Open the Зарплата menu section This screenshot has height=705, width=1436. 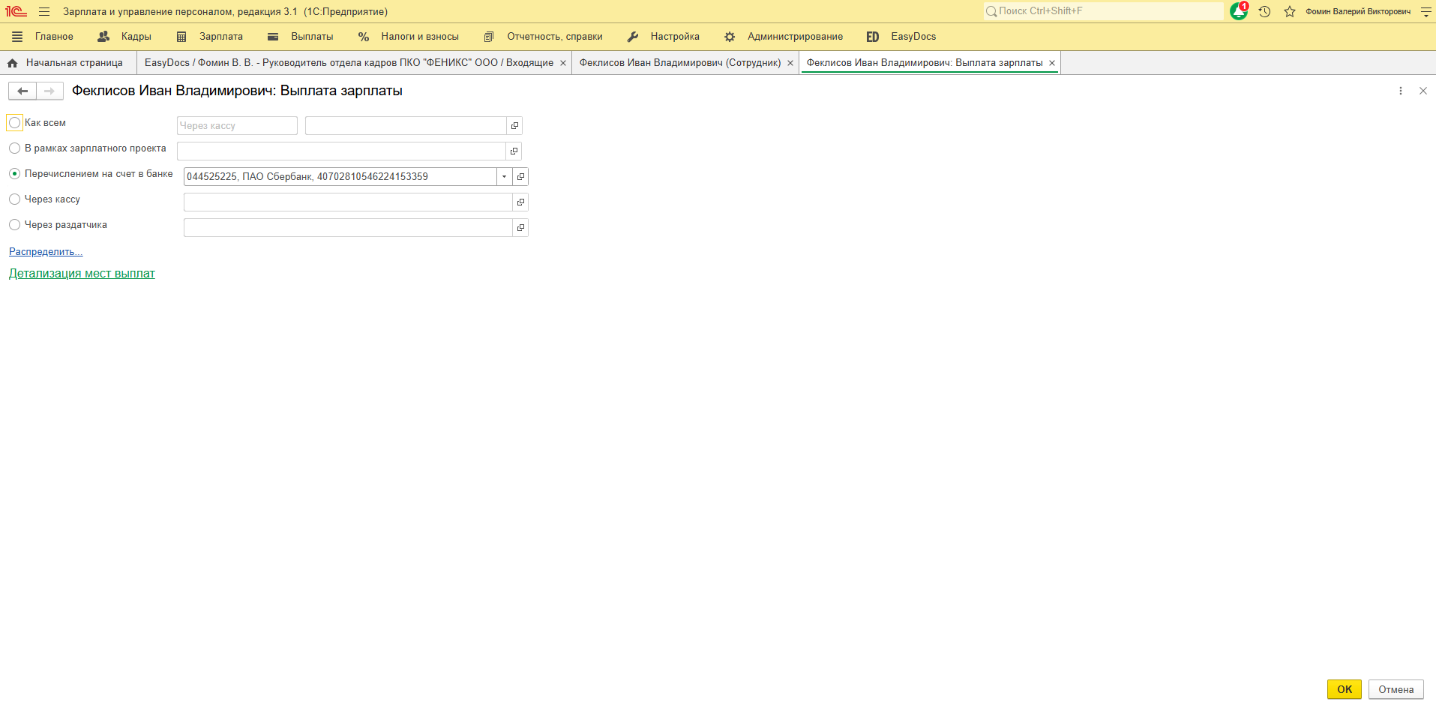click(220, 37)
